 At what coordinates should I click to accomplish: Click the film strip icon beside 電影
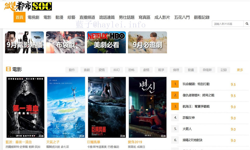8,69
